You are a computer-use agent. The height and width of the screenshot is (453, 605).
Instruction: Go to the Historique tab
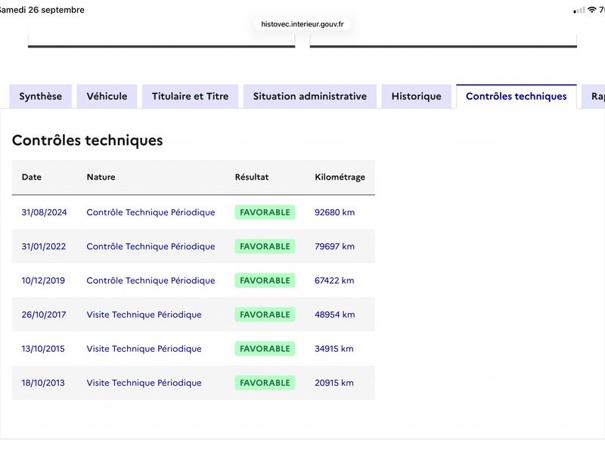pos(417,97)
